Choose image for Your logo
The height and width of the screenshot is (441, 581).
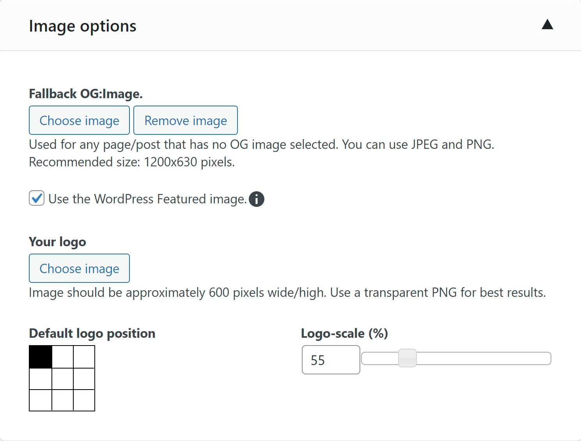79,268
